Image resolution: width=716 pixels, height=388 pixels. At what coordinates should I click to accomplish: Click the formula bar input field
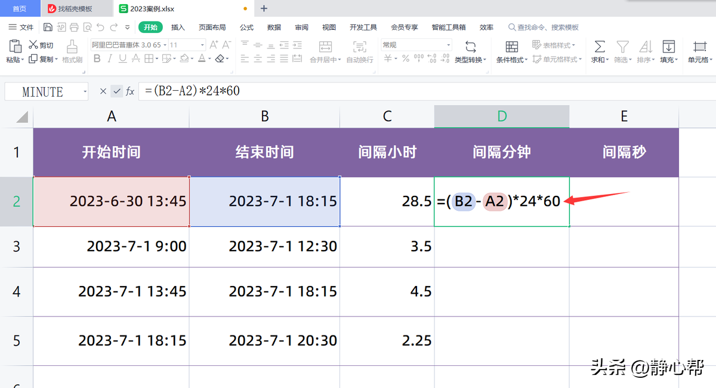(427, 91)
